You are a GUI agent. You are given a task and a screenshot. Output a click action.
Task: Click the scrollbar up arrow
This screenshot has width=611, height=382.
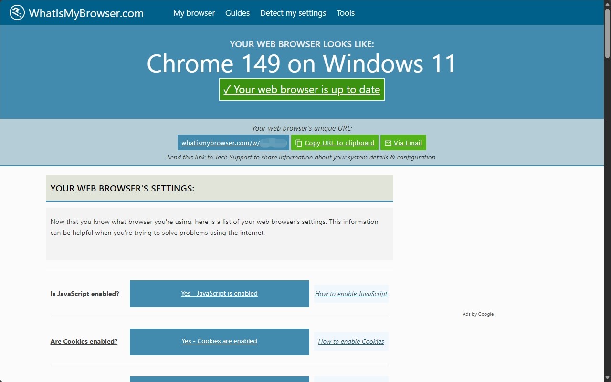click(x=607, y=4)
